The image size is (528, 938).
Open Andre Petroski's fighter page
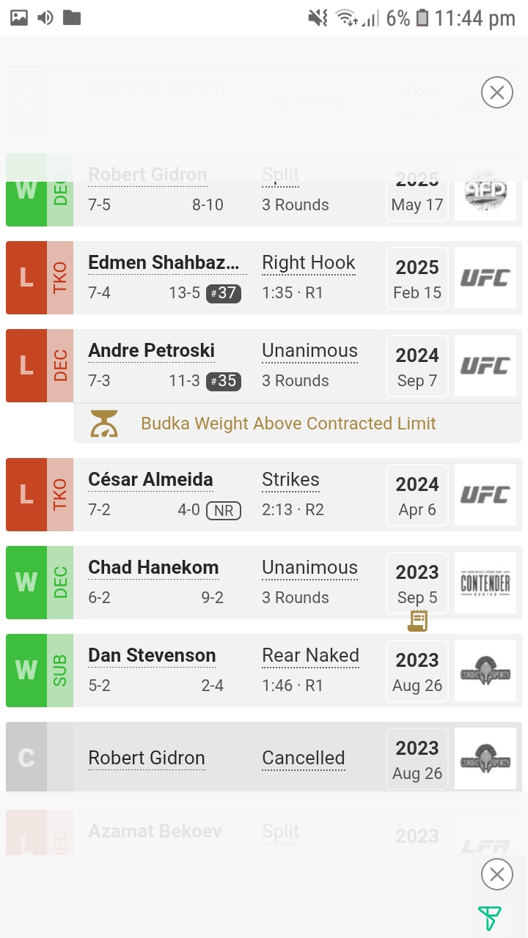pyautogui.click(x=151, y=351)
